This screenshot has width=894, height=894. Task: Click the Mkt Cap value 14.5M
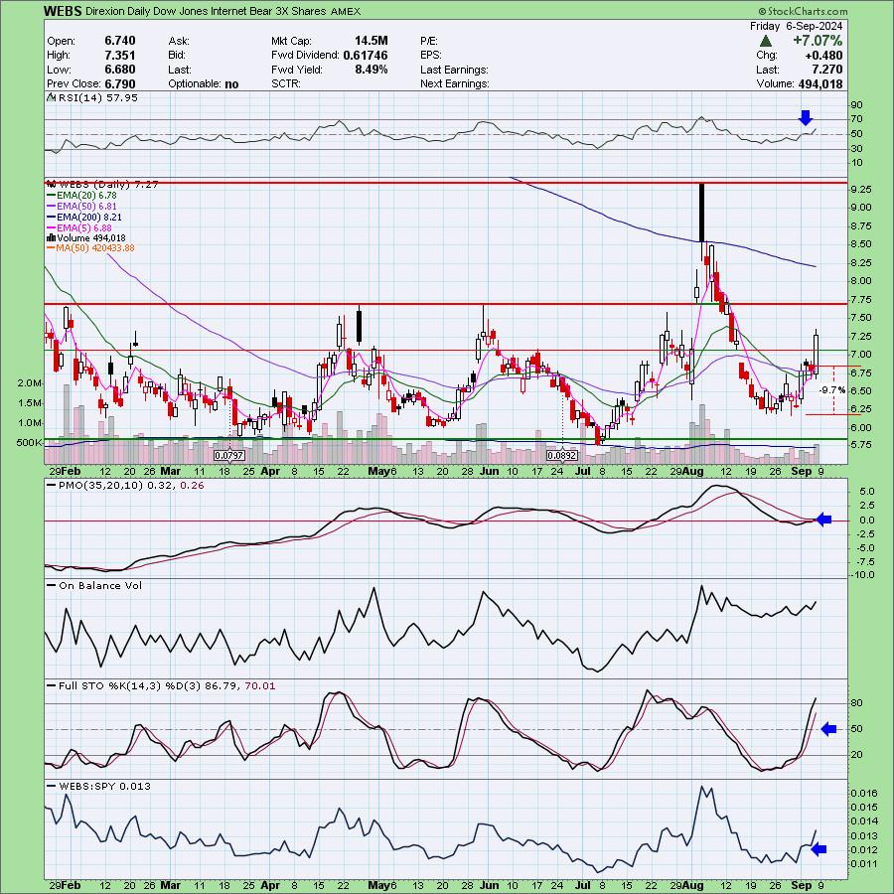372,41
